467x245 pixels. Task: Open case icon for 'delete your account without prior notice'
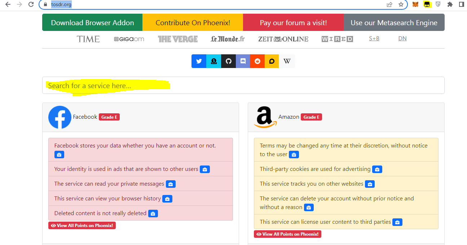309,208
